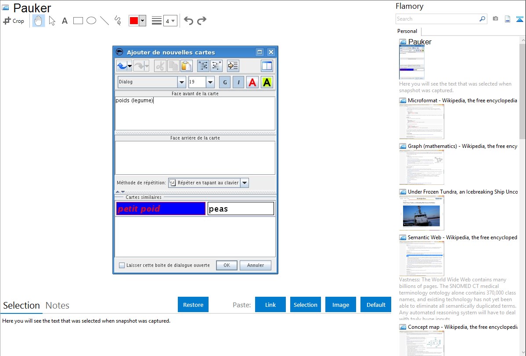Select the similar card answer 'peas'

pyautogui.click(x=241, y=209)
